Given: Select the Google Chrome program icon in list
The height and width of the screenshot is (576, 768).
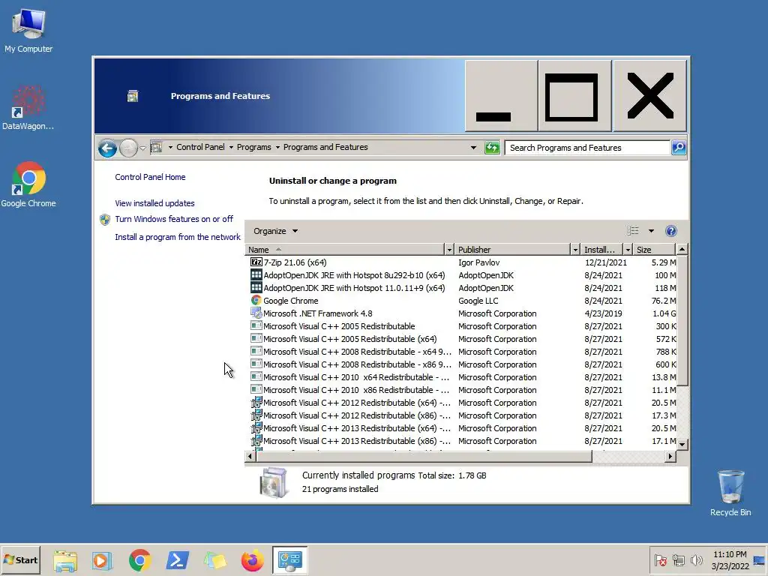Looking at the screenshot, I should coord(256,300).
